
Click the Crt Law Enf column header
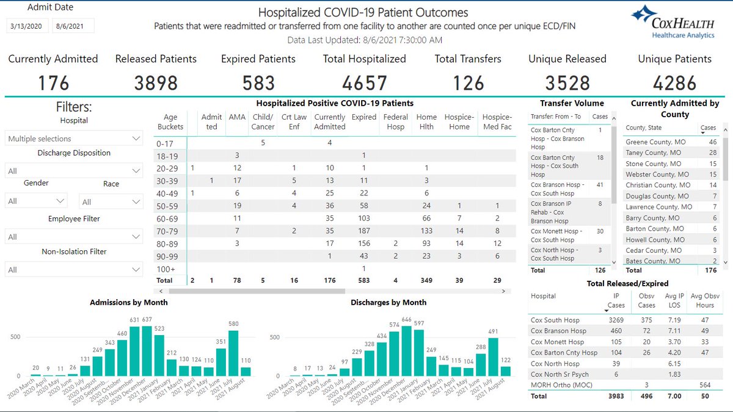tap(294, 122)
